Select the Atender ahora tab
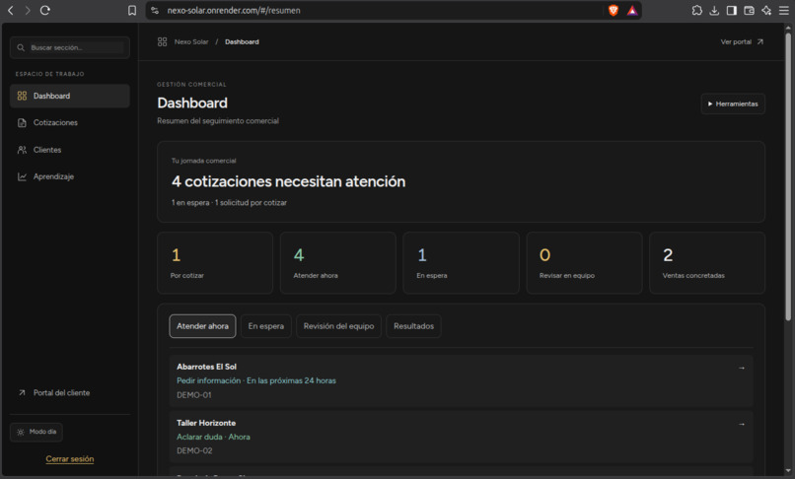Viewport: 795px width, 479px height. (x=202, y=326)
